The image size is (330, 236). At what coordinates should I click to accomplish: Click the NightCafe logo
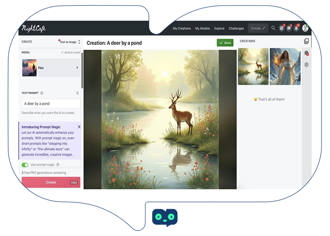point(33,28)
